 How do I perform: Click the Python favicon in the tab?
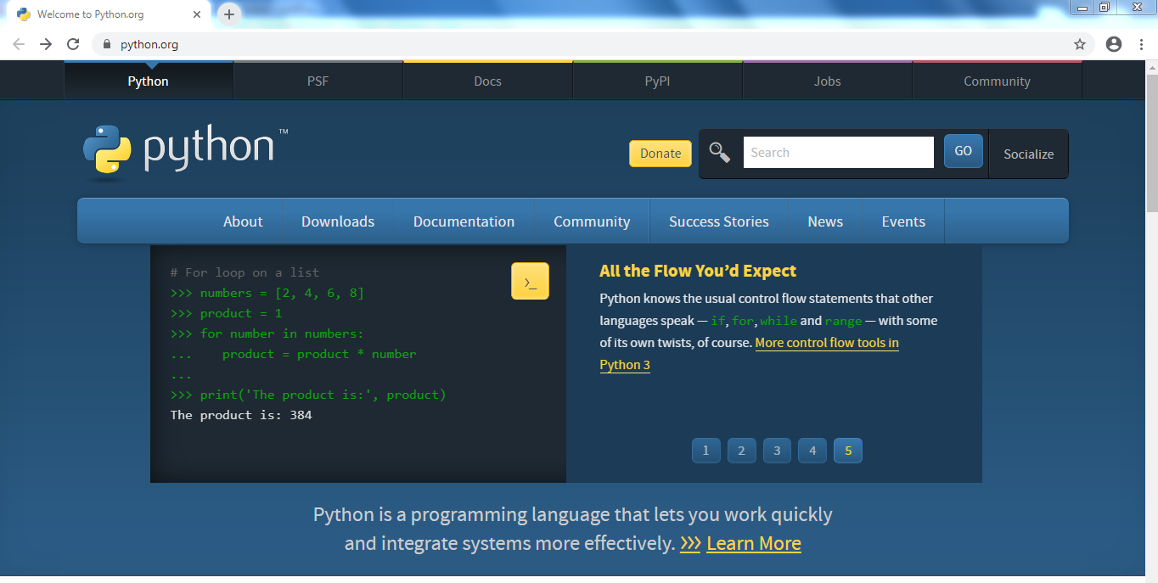pyautogui.click(x=24, y=14)
